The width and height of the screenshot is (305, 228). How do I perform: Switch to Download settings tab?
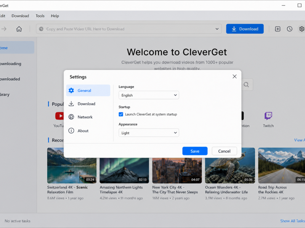(88, 104)
